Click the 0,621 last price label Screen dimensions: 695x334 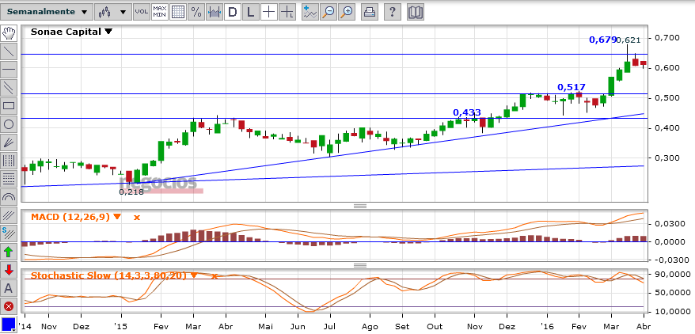tap(629, 40)
